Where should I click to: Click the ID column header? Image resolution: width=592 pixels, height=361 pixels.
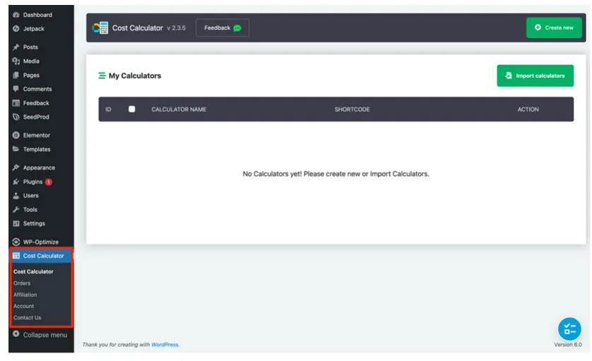coord(108,110)
